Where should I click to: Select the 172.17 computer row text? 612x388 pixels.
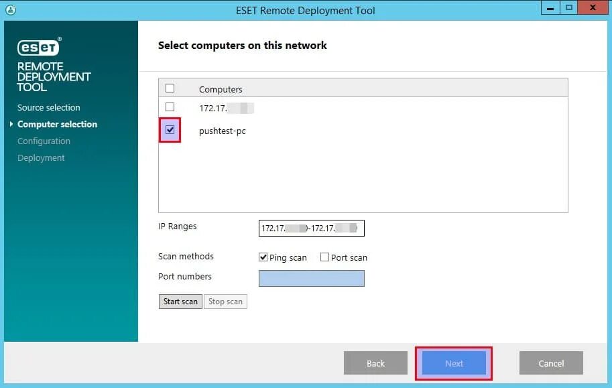pos(227,108)
